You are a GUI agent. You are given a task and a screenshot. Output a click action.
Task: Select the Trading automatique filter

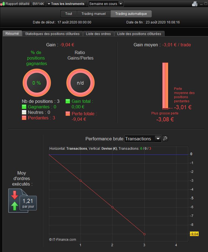[131, 14]
